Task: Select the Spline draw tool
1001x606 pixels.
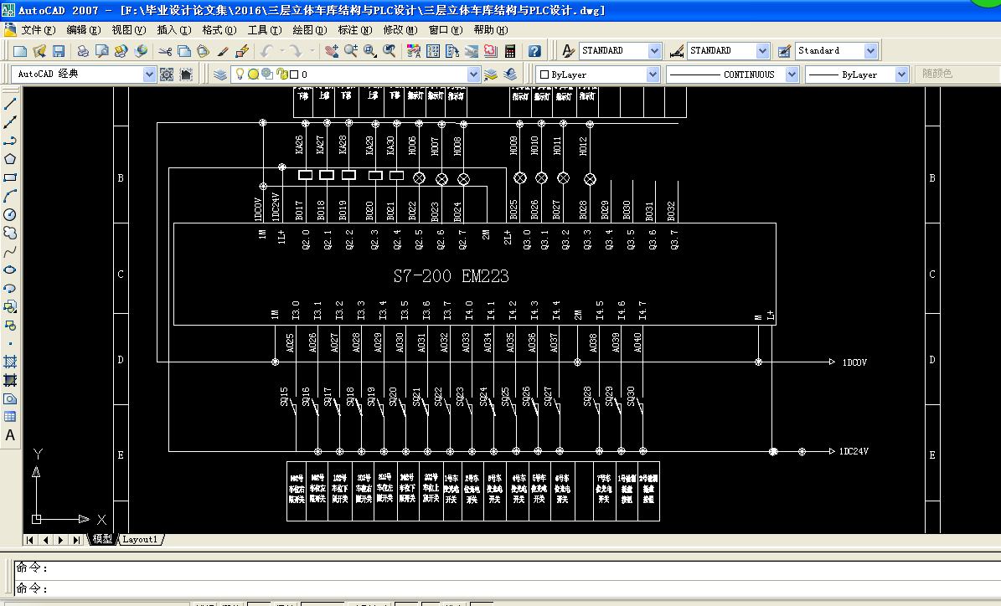Action: click(x=10, y=251)
